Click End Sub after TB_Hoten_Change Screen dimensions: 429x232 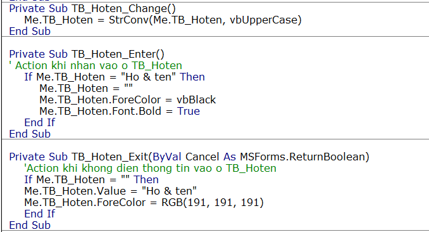coord(30,32)
